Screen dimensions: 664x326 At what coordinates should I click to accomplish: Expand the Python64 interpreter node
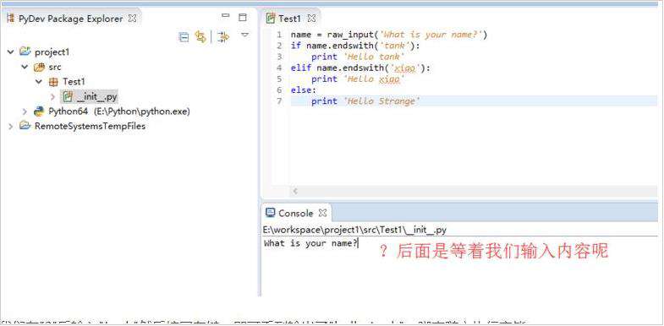(x=25, y=111)
